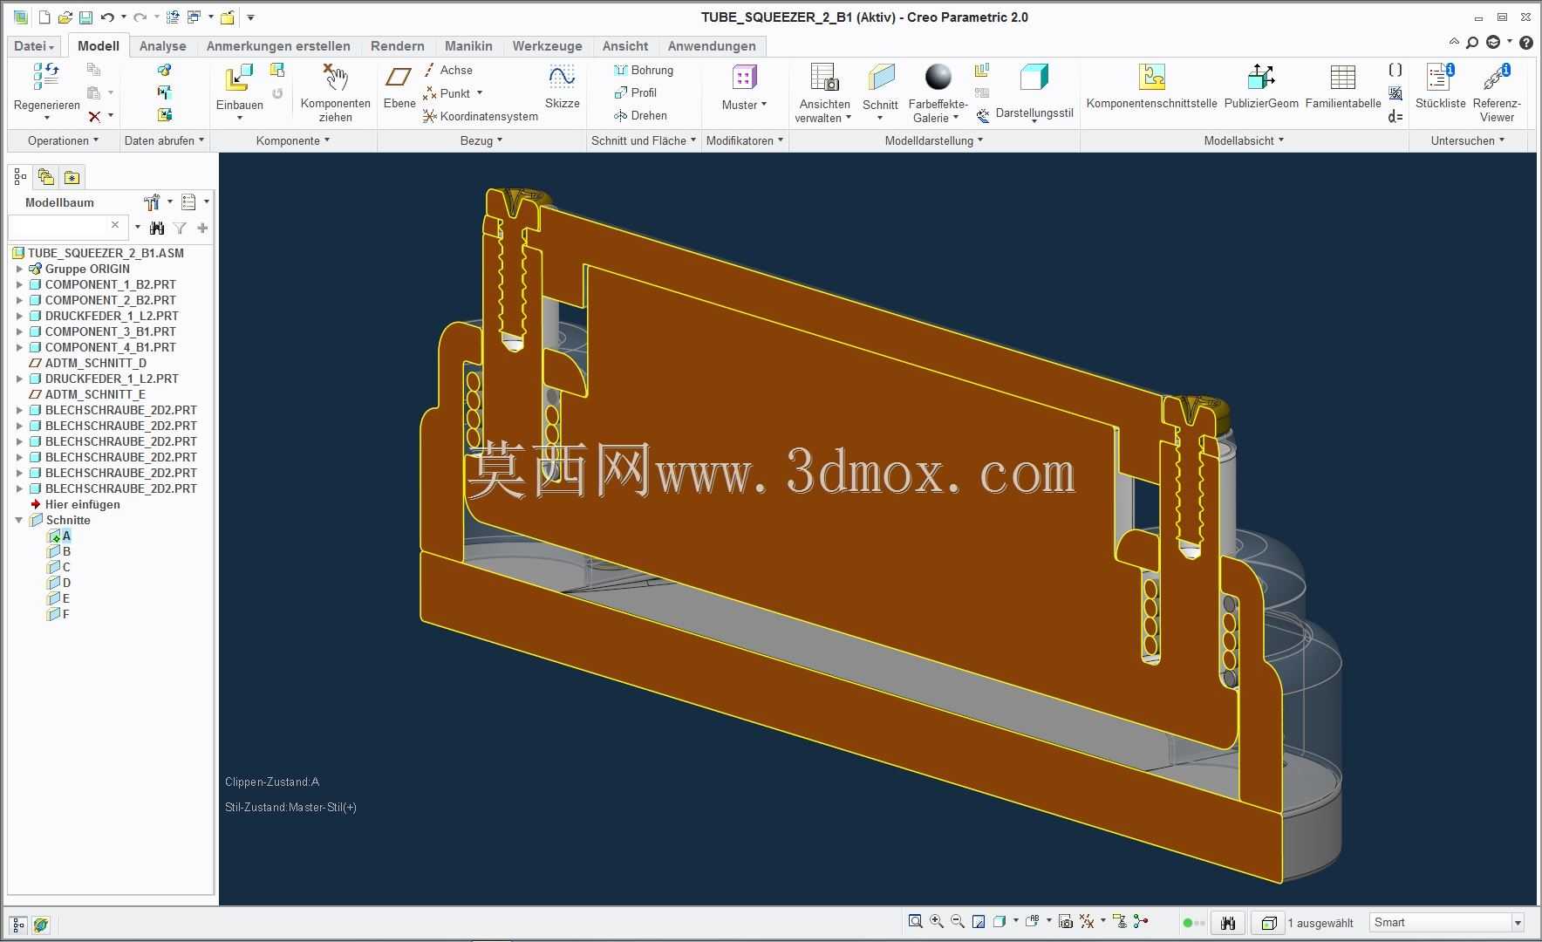Open the Farbeffekte-Galerie sphere icon
The height and width of the screenshot is (942, 1542).
[938, 78]
